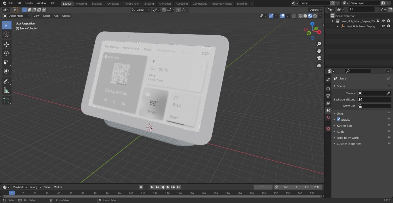
Task: Toggle proportional editing
Action: pos(178,10)
